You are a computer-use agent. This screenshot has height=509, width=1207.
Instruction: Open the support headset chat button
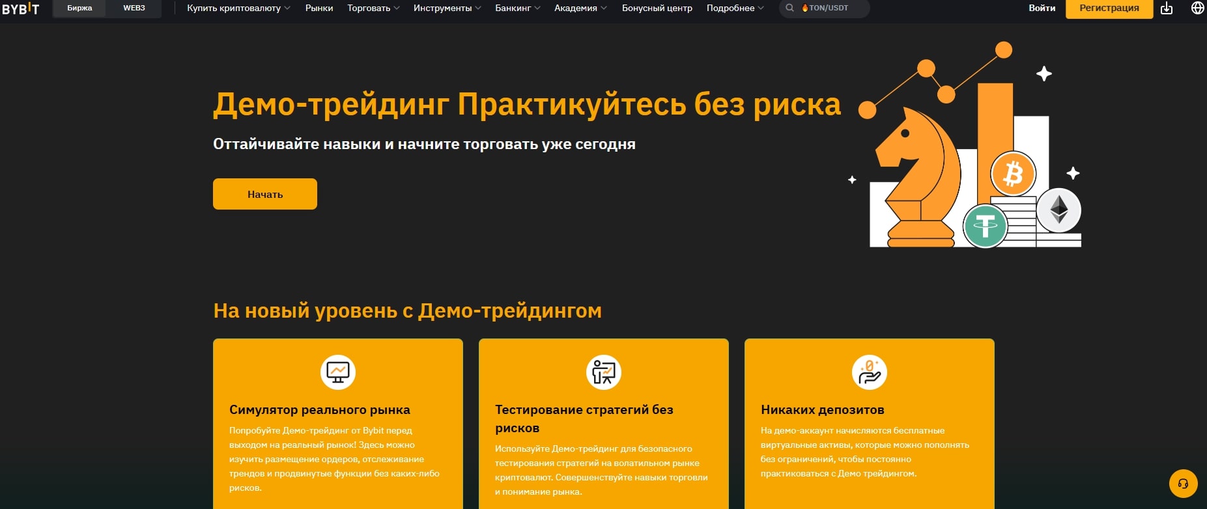click(x=1184, y=484)
